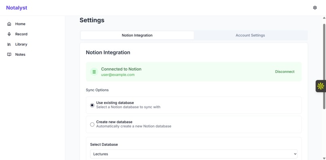Viewport: 326px width, 160px height.
Task: Switch to Notion Integration tab
Action: click(137, 35)
